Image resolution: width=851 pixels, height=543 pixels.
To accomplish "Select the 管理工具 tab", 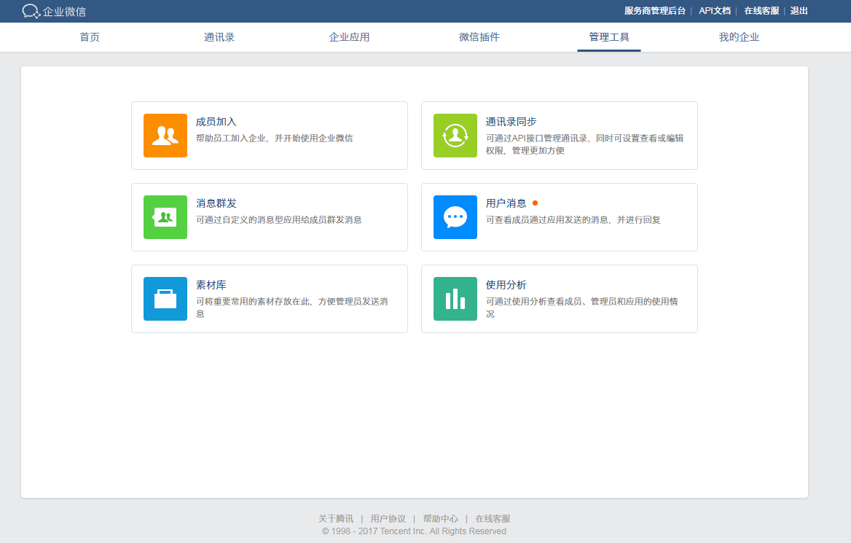I will tap(609, 37).
